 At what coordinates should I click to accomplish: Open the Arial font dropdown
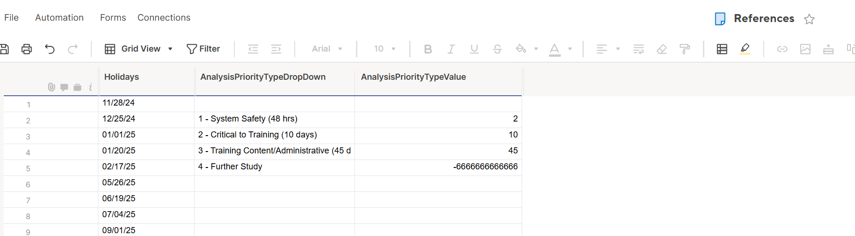[x=327, y=49]
